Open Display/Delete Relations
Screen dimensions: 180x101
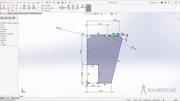click(x=62, y=7)
